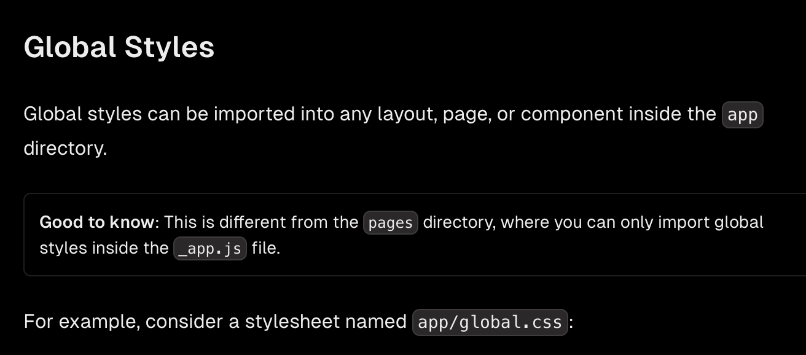
Task: Click the inline code label app
Action: tap(742, 115)
